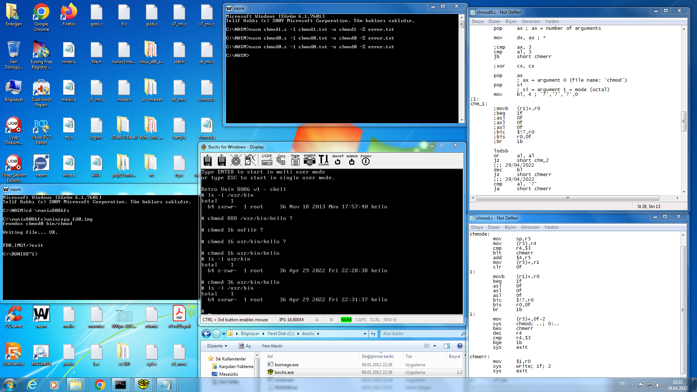Open the Görünüm menu in the chmod.s Notepad window
This screenshot has width=697, height=392.
point(530,227)
